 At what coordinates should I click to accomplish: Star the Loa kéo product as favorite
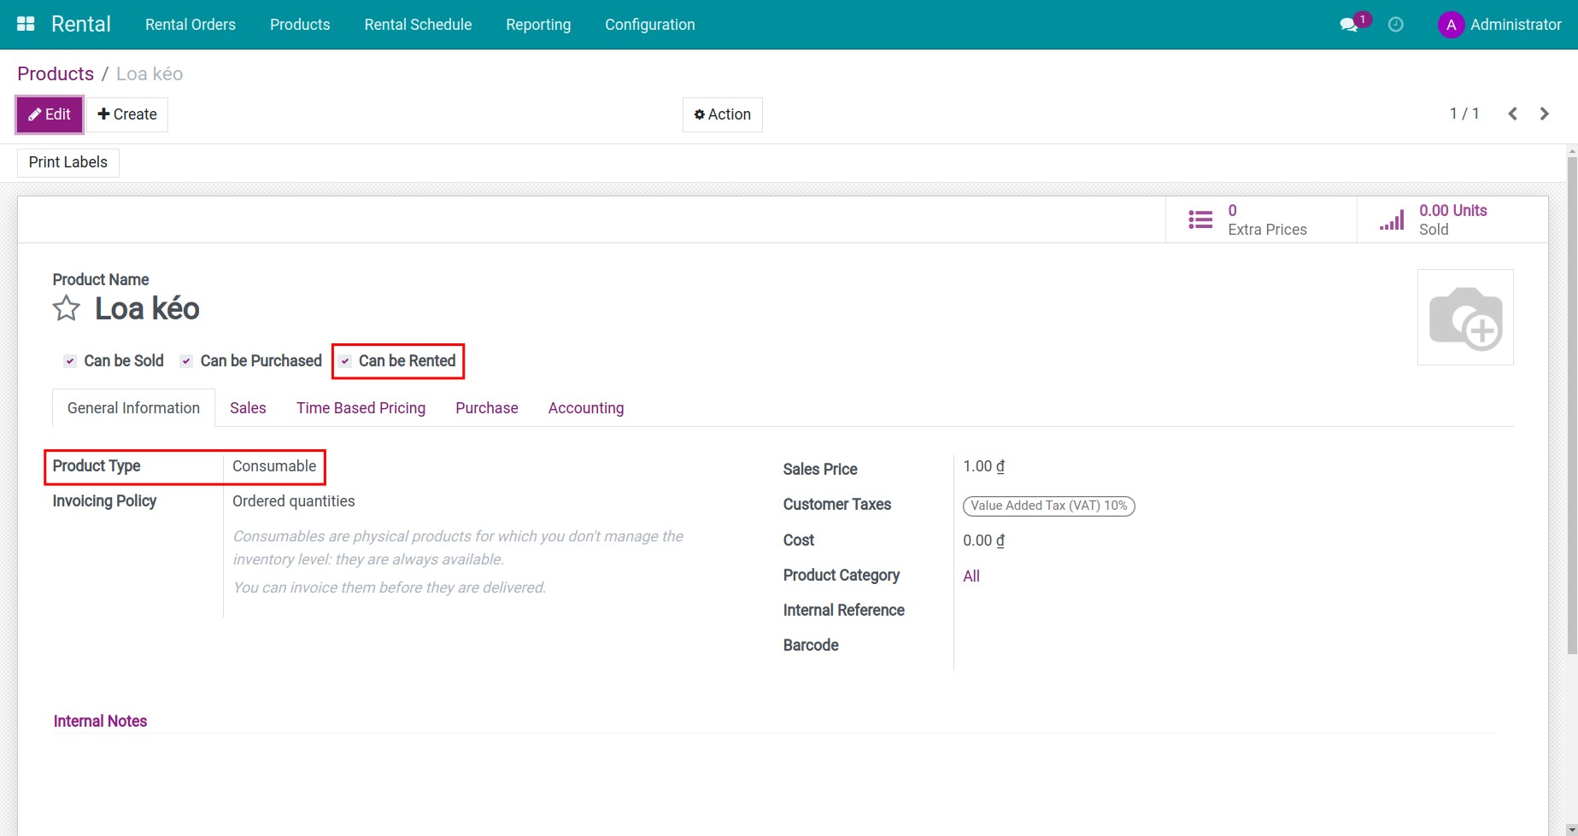[66, 308]
